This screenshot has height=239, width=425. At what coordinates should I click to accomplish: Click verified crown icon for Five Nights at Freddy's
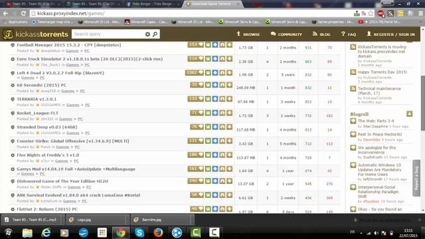pyautogui.click(x=208, y=155)
